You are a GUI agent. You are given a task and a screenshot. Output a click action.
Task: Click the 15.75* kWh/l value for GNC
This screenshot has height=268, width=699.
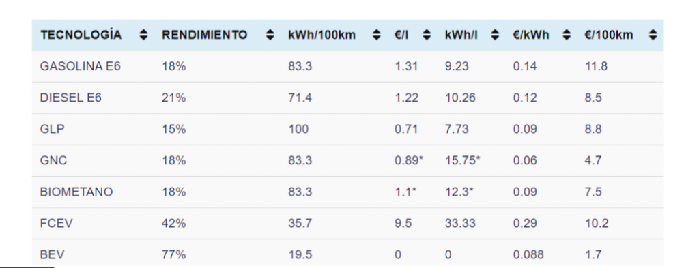(x=463, y=160)
